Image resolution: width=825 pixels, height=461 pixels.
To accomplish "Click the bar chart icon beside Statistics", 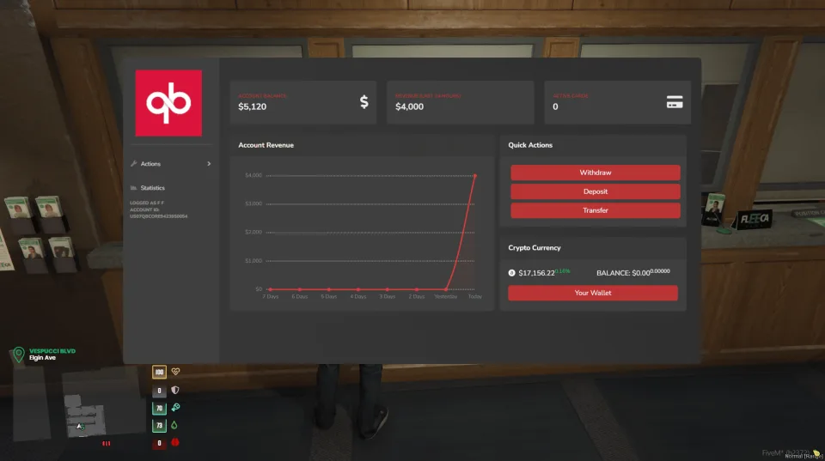I will 134,188.
